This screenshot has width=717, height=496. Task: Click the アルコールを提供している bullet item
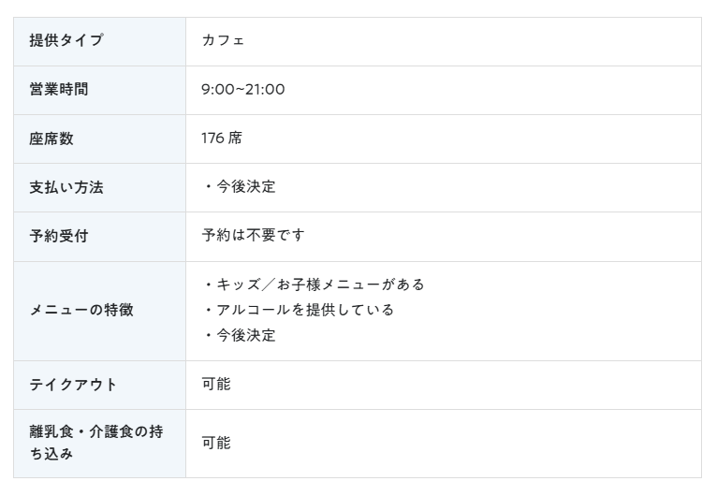pyautogui.click(x=305, y=310)
